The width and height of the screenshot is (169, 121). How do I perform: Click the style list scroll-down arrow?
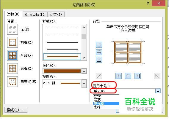tap(84, 58)
